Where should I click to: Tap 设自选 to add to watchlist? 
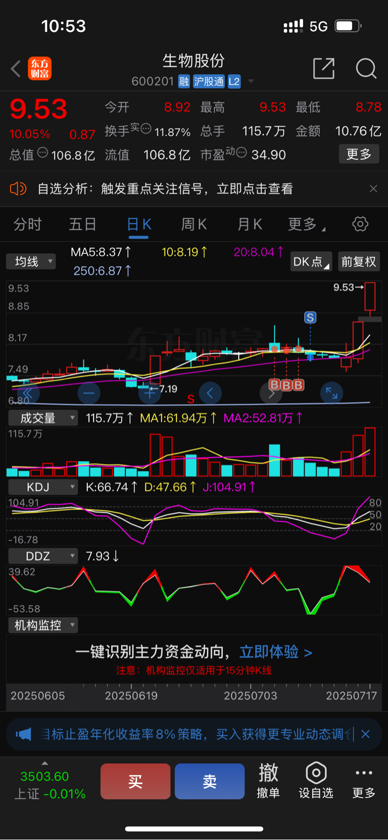pyautogui.click(x=316, y=781)
